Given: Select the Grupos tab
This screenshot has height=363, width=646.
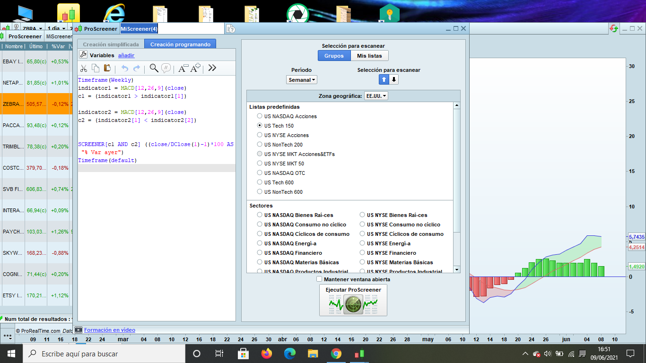Looking at the screenshot, I should (x=334, y=56).
